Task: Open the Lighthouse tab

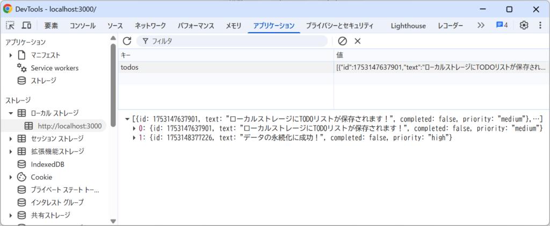Action: tap(408, 26)
